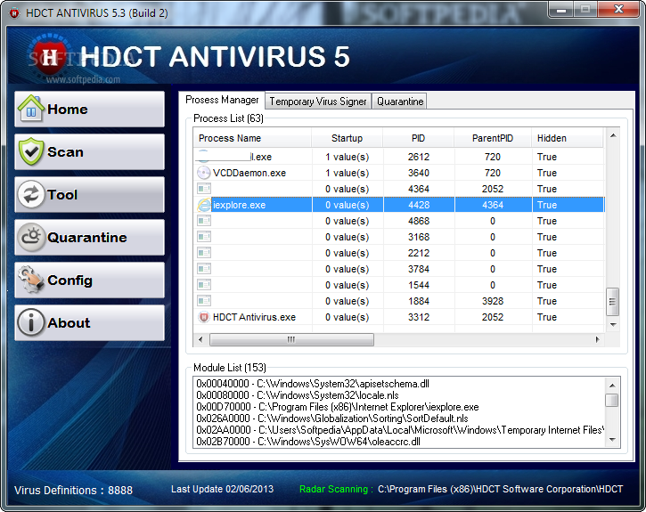
Task: Click the About info icon
Action: [31, 322]
